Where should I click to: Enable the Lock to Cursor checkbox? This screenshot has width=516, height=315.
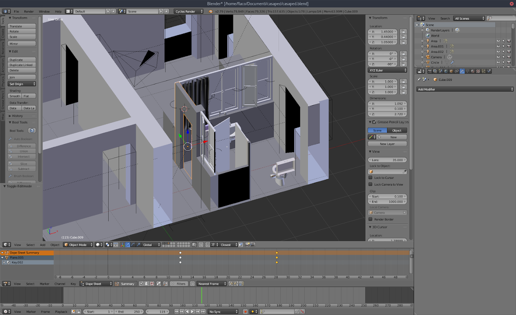(x=370, y=178)
